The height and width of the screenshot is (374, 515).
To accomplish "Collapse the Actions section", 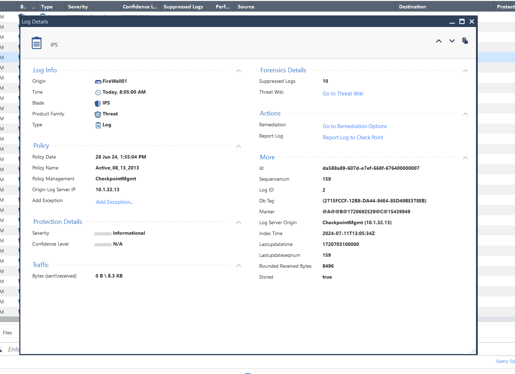I will coord(465,114).
